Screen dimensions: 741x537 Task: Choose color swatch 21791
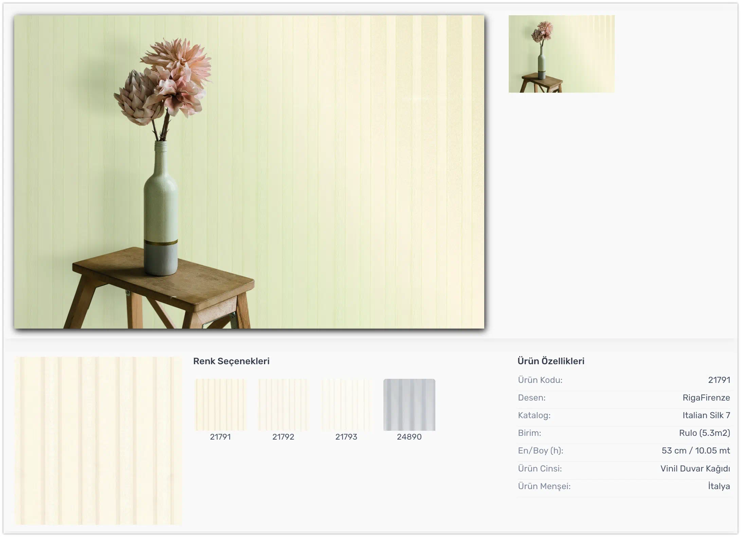(x=220, y=405)
